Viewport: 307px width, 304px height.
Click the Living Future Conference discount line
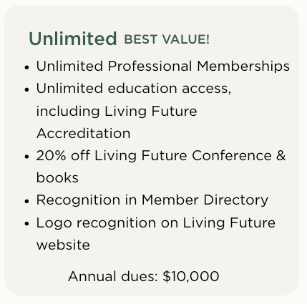(x=161, y=156)
